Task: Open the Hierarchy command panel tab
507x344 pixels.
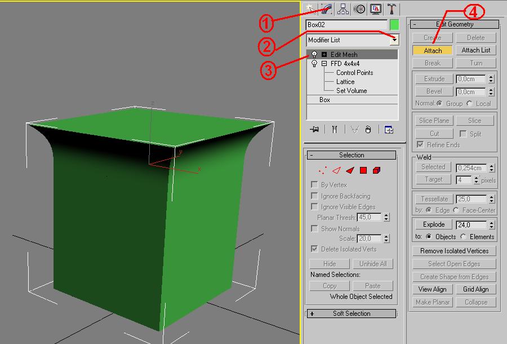Action: pyautogui.click(x=343, y=9)
